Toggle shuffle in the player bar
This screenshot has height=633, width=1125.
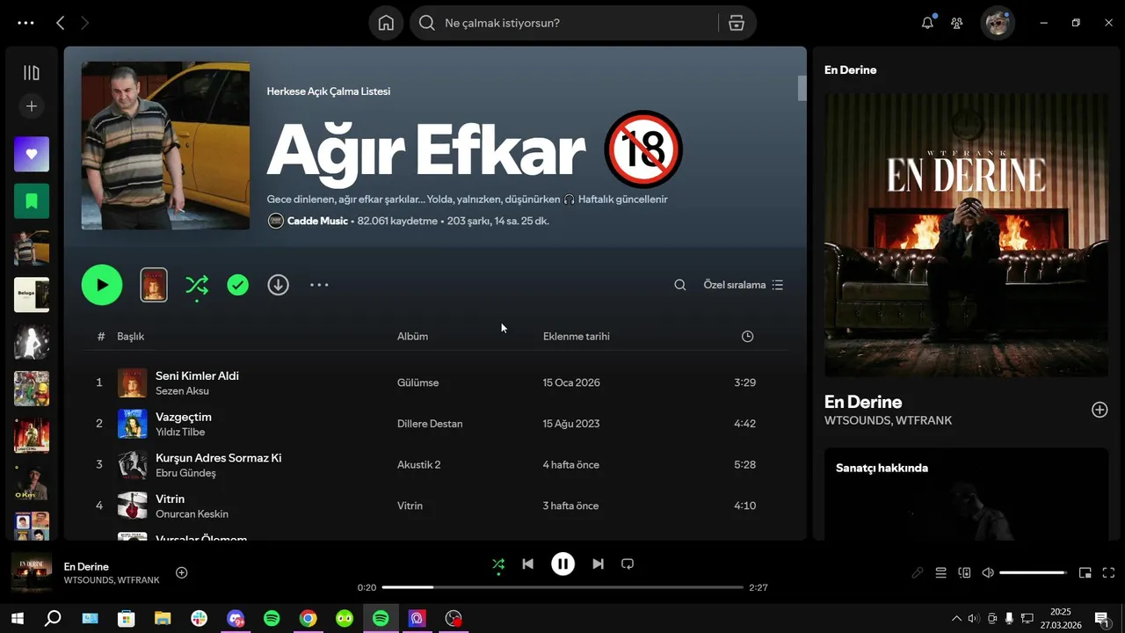pyautogui.click(x=498, y=564)
